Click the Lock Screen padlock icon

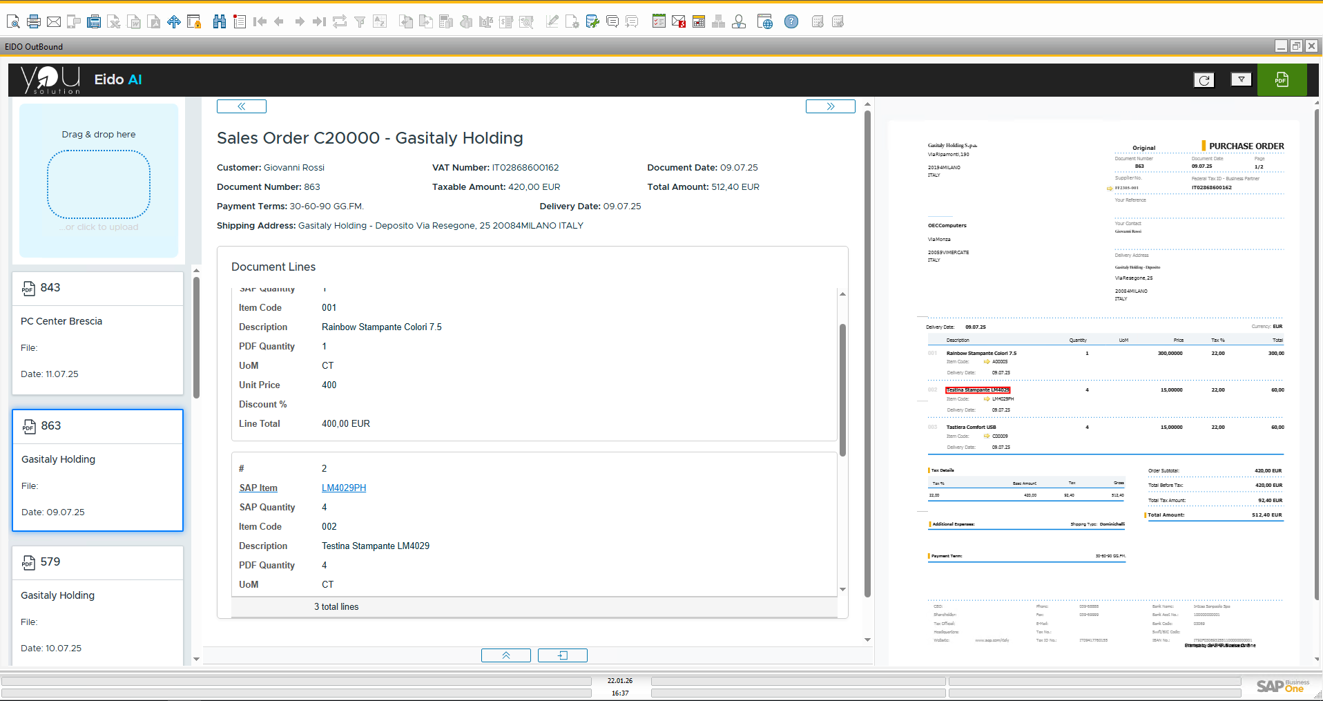click(194, 21)
